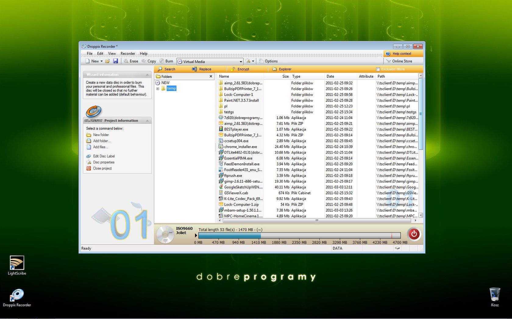Select the temp folder in tree
Image resolution: width=512 pixels, height=319 pixels.
click(171, 89)
